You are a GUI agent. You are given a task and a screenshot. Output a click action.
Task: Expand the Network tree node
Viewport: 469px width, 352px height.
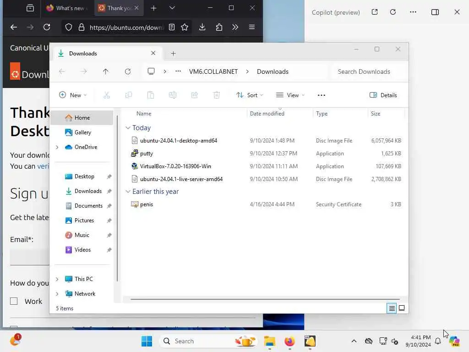point(57,294)
